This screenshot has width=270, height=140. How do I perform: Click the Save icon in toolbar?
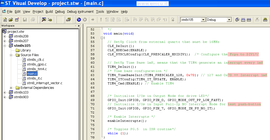(25, 20)
